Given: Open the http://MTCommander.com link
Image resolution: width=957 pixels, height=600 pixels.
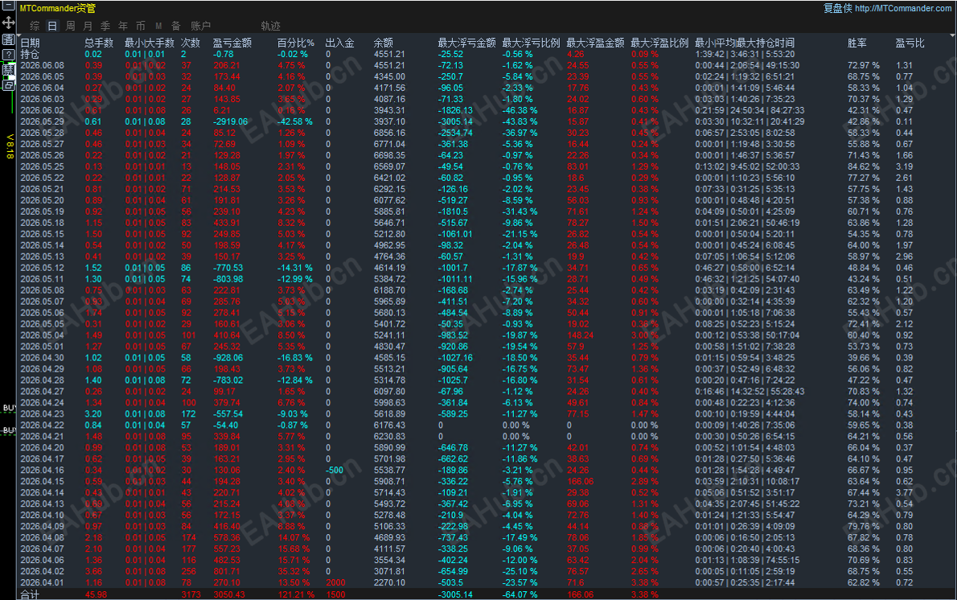Looking at the screenshot, I should point(902,9).
